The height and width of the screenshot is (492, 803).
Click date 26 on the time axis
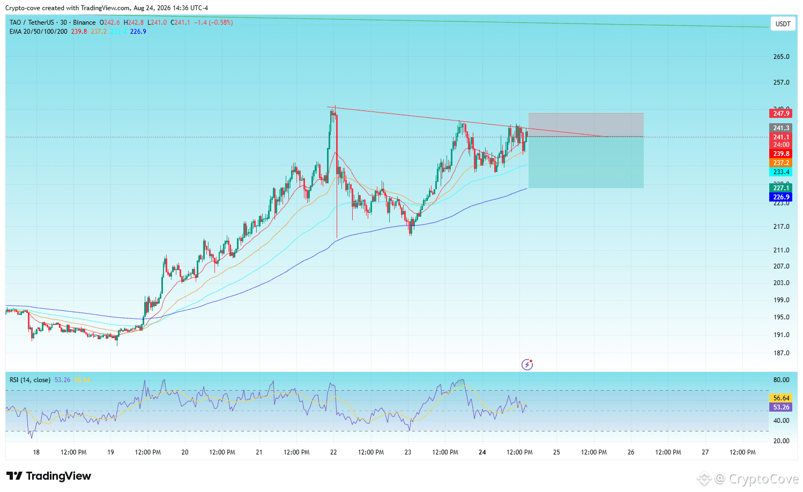coord(631,452)
